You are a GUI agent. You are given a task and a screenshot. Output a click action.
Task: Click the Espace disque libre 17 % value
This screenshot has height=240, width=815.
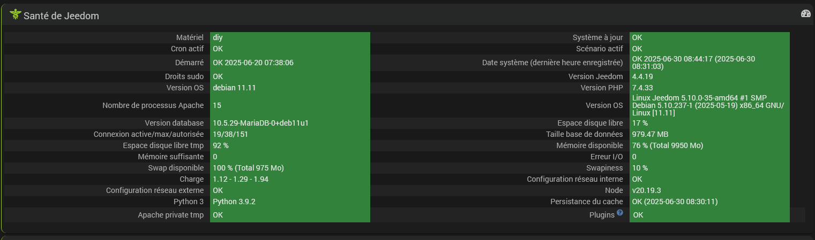pyautogui.click(x=640, y=123)
